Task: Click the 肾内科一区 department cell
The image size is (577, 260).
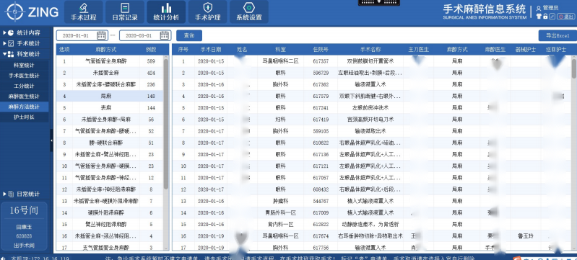Action: click(280, 225)
